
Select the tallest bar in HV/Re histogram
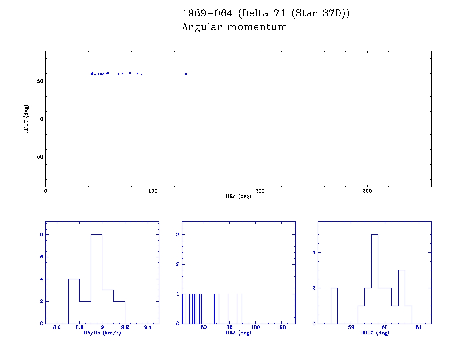click(x=97, y=279)
